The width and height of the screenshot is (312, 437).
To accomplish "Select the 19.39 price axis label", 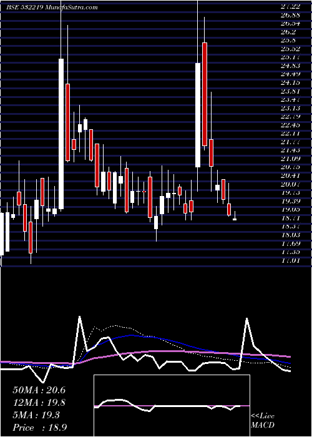I will pos(290,201).
